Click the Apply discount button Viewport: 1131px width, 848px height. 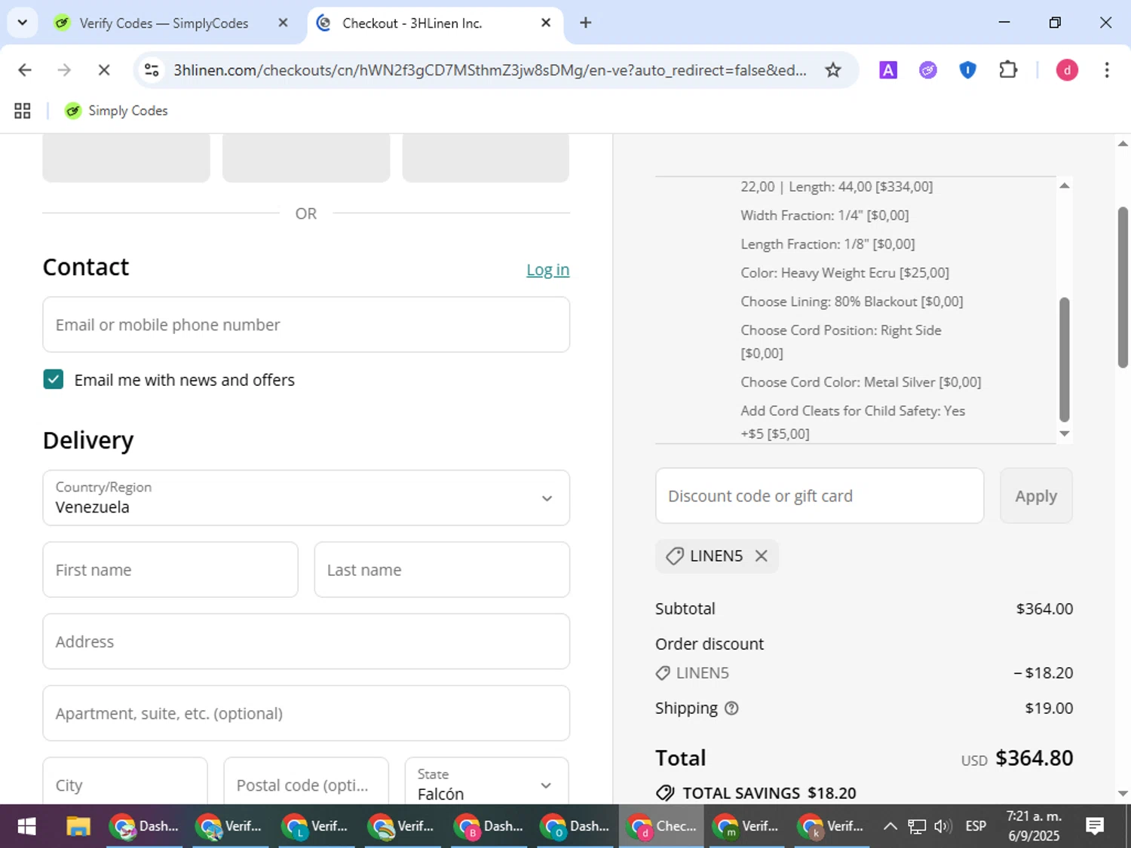tap(1036, 496)
